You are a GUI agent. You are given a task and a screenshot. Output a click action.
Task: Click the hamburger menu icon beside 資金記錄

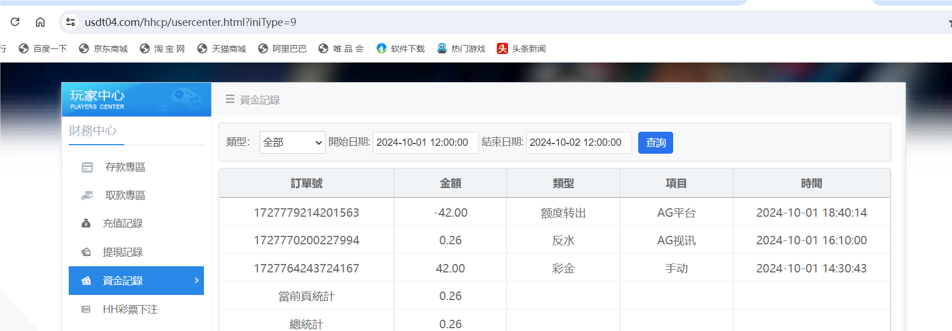point(230,100)
